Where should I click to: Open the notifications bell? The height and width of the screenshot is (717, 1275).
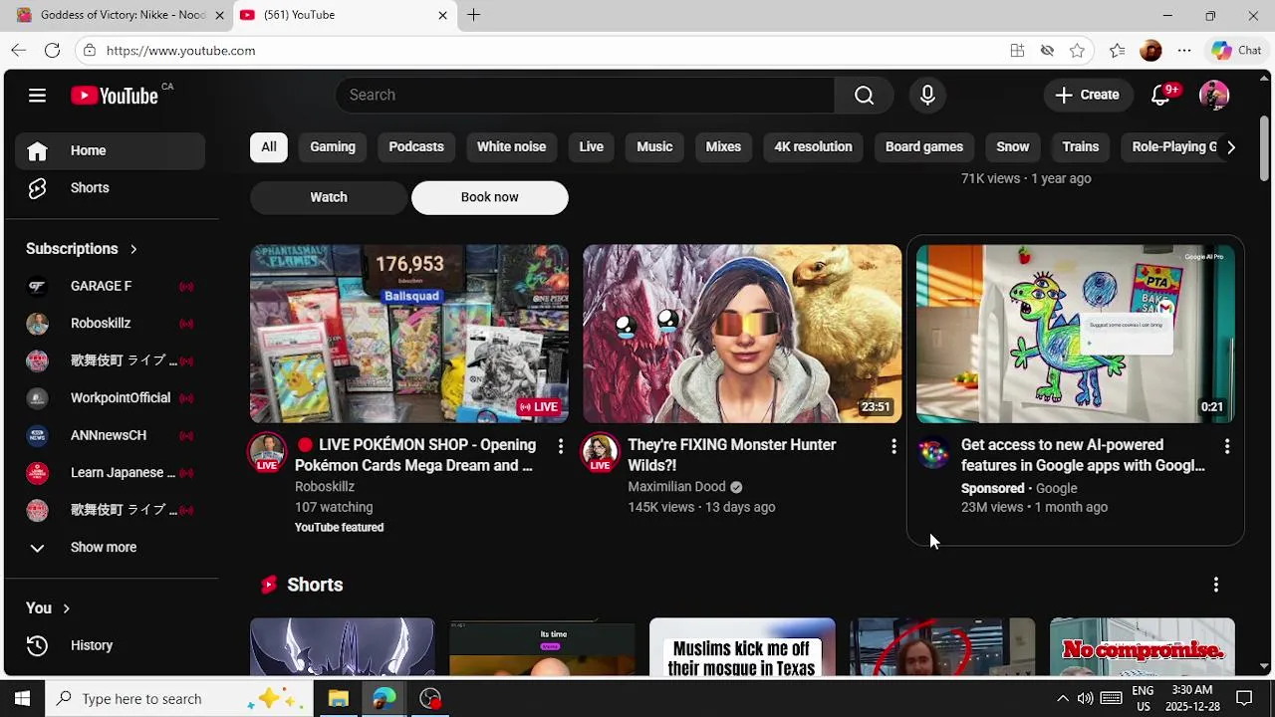click(x=1160, y=95)
